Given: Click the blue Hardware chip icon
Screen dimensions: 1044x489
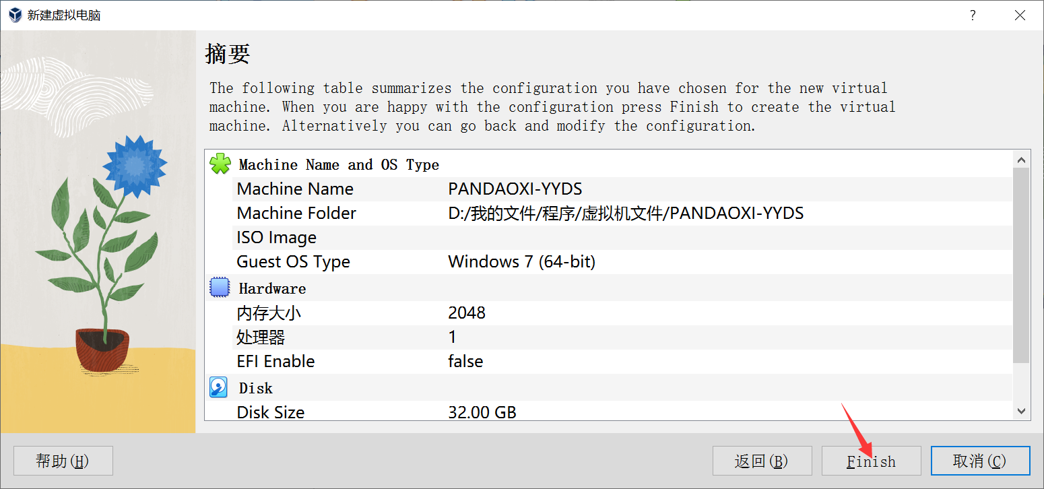Looking at the screenshot, I should click(220, 288).
